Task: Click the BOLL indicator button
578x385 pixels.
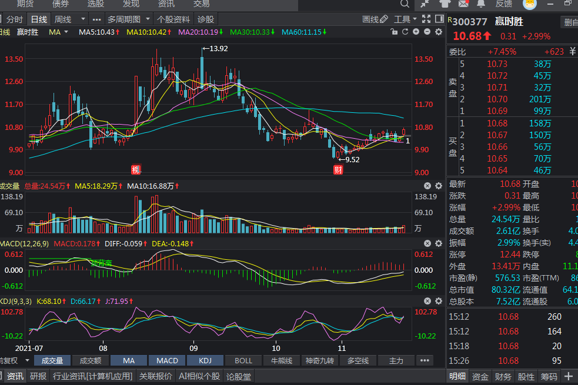Action: (243, 360)
